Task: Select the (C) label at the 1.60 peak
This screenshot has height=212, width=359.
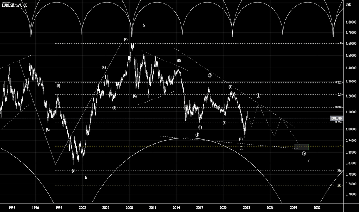Action: [x=126, y=39]
